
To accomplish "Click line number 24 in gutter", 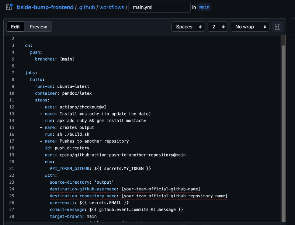I will (12, 189).
